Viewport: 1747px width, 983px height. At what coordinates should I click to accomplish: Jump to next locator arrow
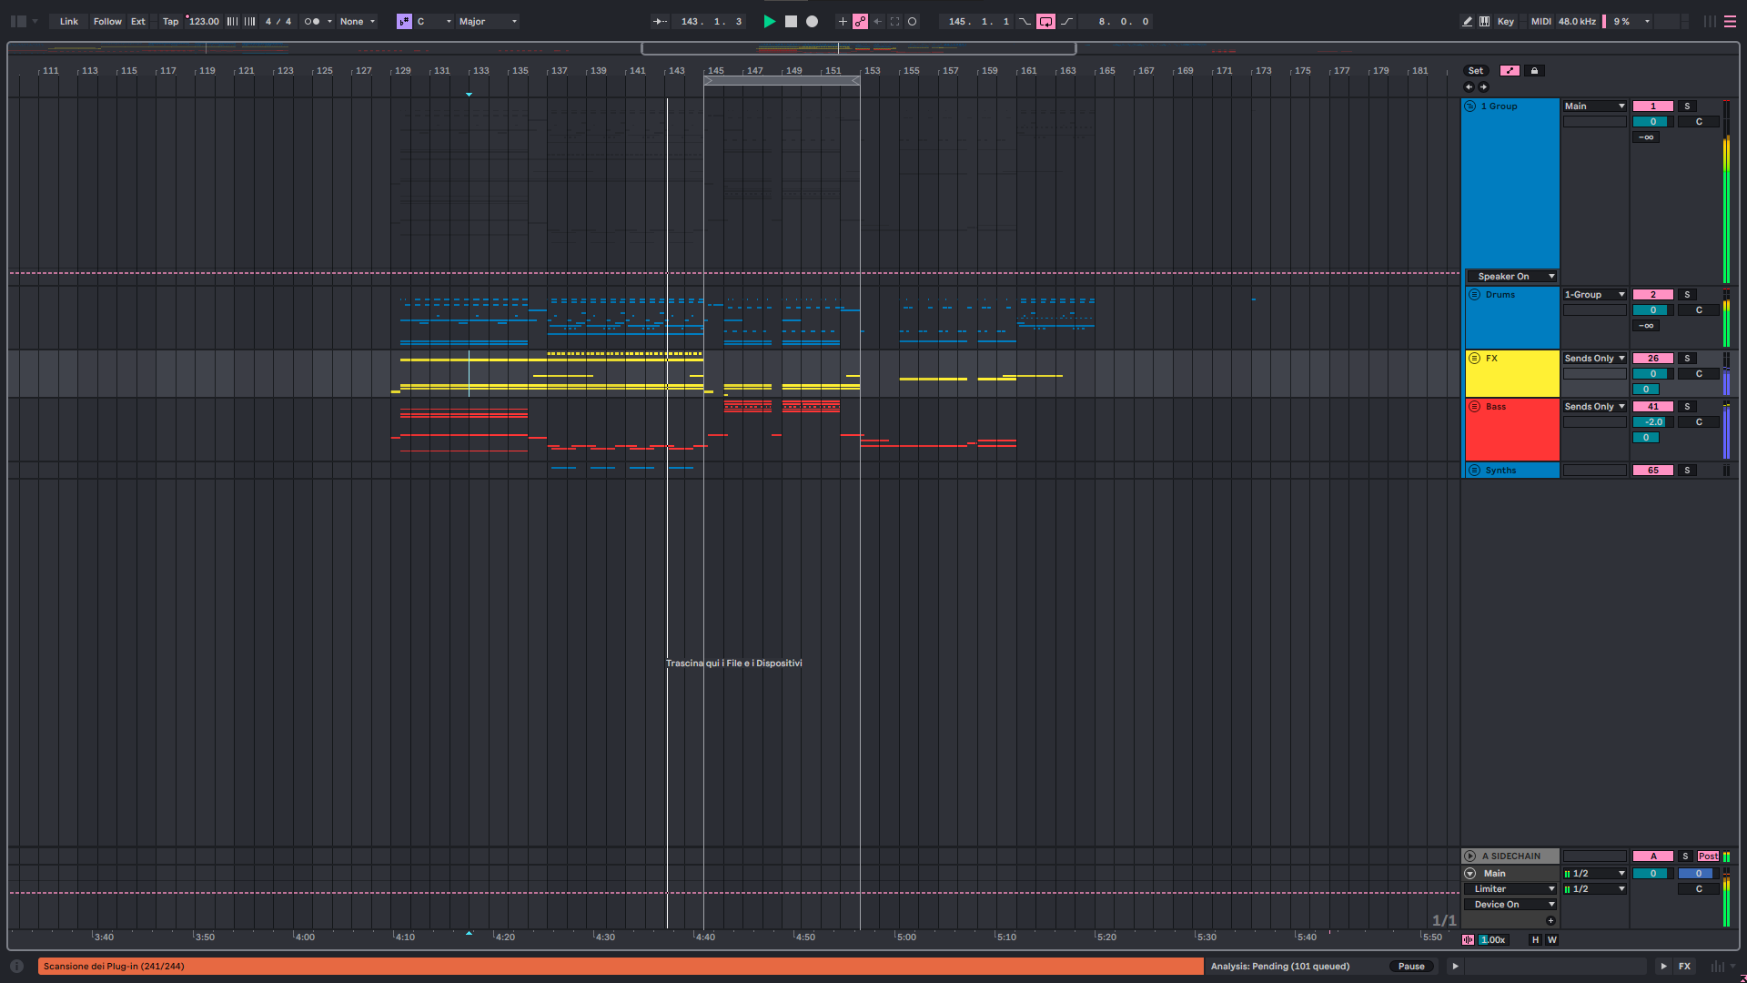click(1484, 87)
